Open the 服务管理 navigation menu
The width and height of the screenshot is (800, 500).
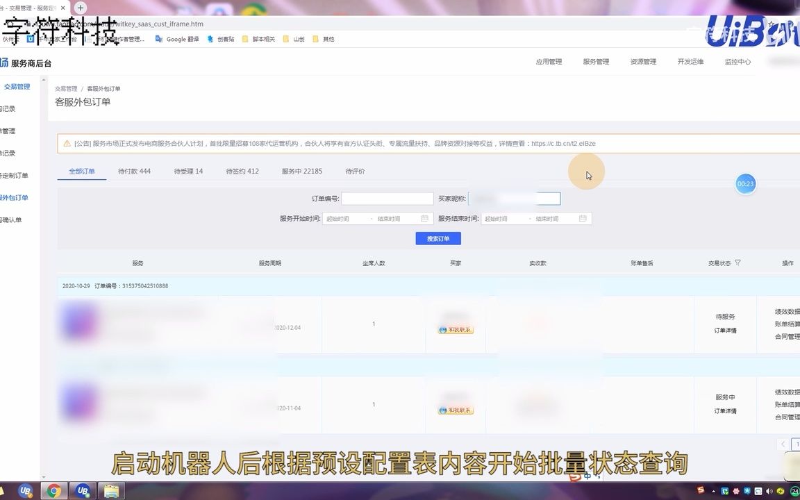595,61
